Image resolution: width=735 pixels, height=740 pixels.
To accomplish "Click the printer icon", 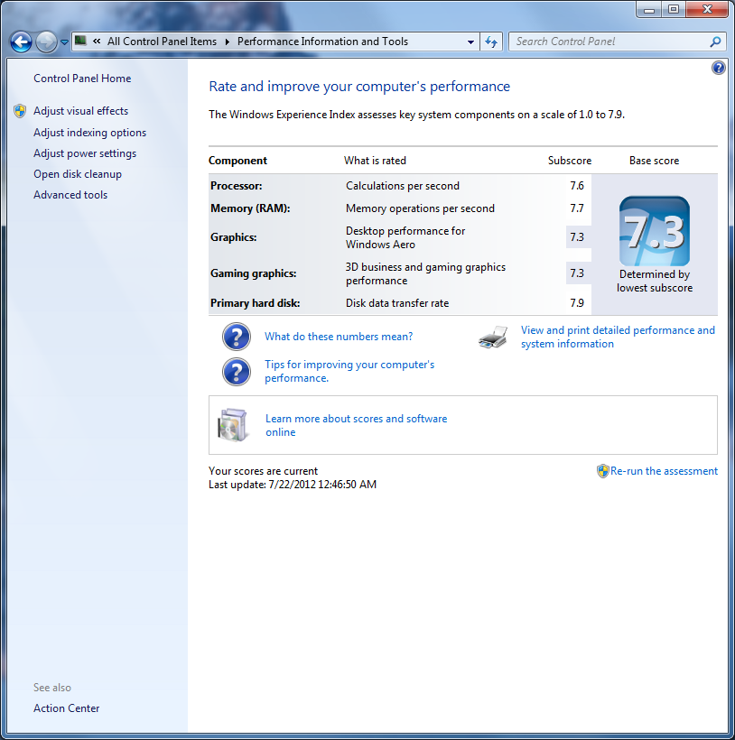I will [493, 337].
